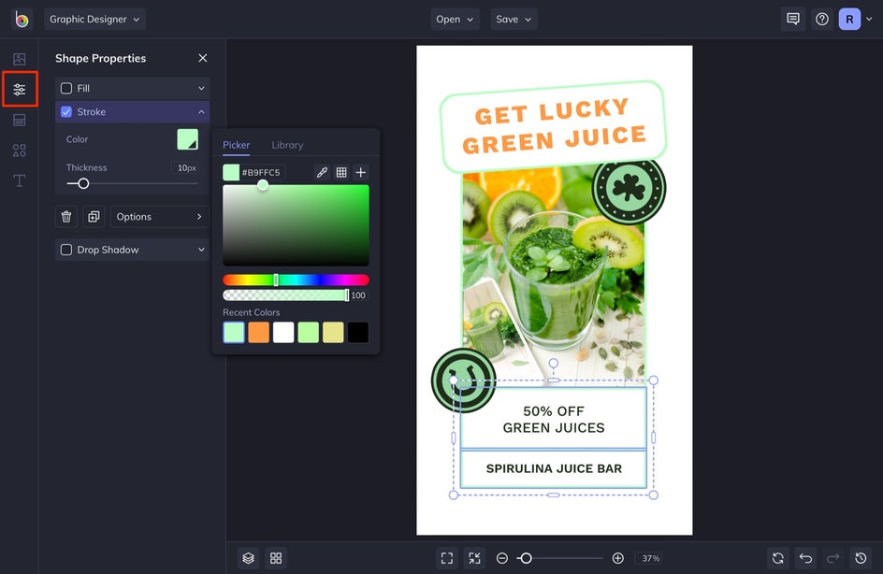The width and height of the screenshot is (883, 574).
Task: Open the Templates sidebar icon
Action: pyautogui.click(x=19, y=120)
